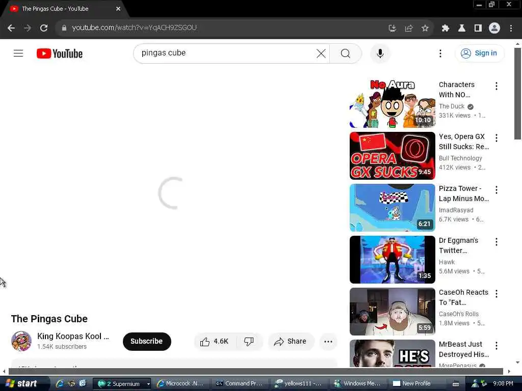This screenshot has height=391, width=522.
Task: Switch to Command Prompt taskbar item
Action: click(239, 384)
